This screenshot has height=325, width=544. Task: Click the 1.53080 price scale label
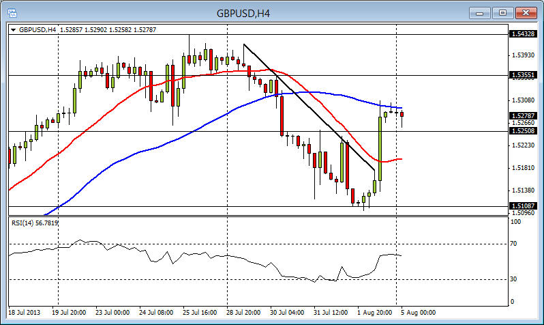[x=524, y=100]
